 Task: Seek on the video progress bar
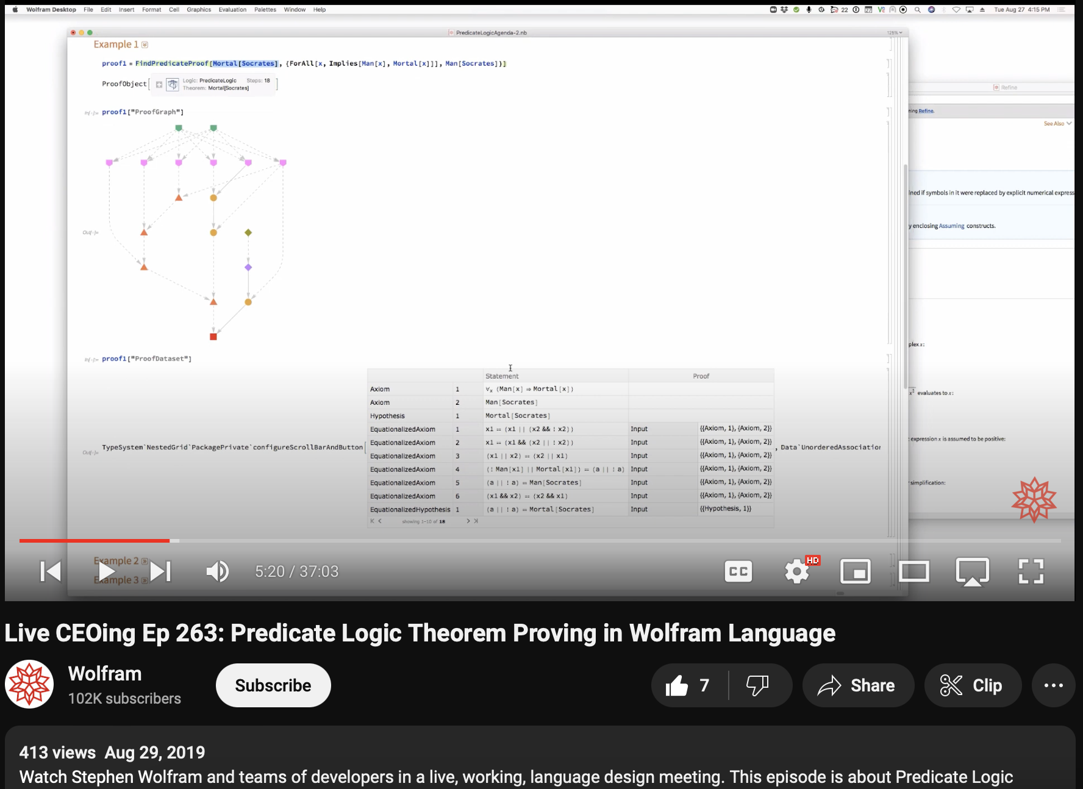(x=540, y=540)
